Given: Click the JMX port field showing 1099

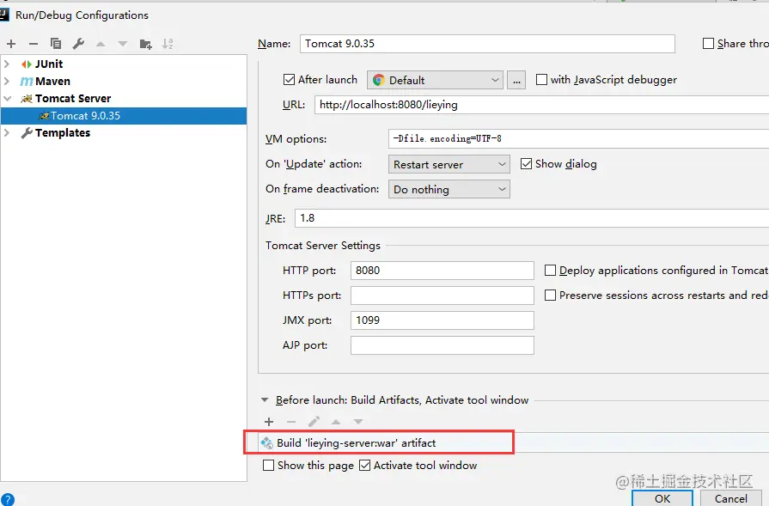Looking at the screenshot, I should pyautogui.click(x=442, y=320).
